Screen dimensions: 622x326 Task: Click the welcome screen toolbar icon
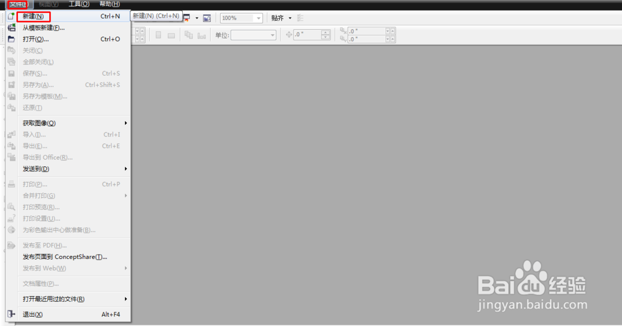pos(207,18)
